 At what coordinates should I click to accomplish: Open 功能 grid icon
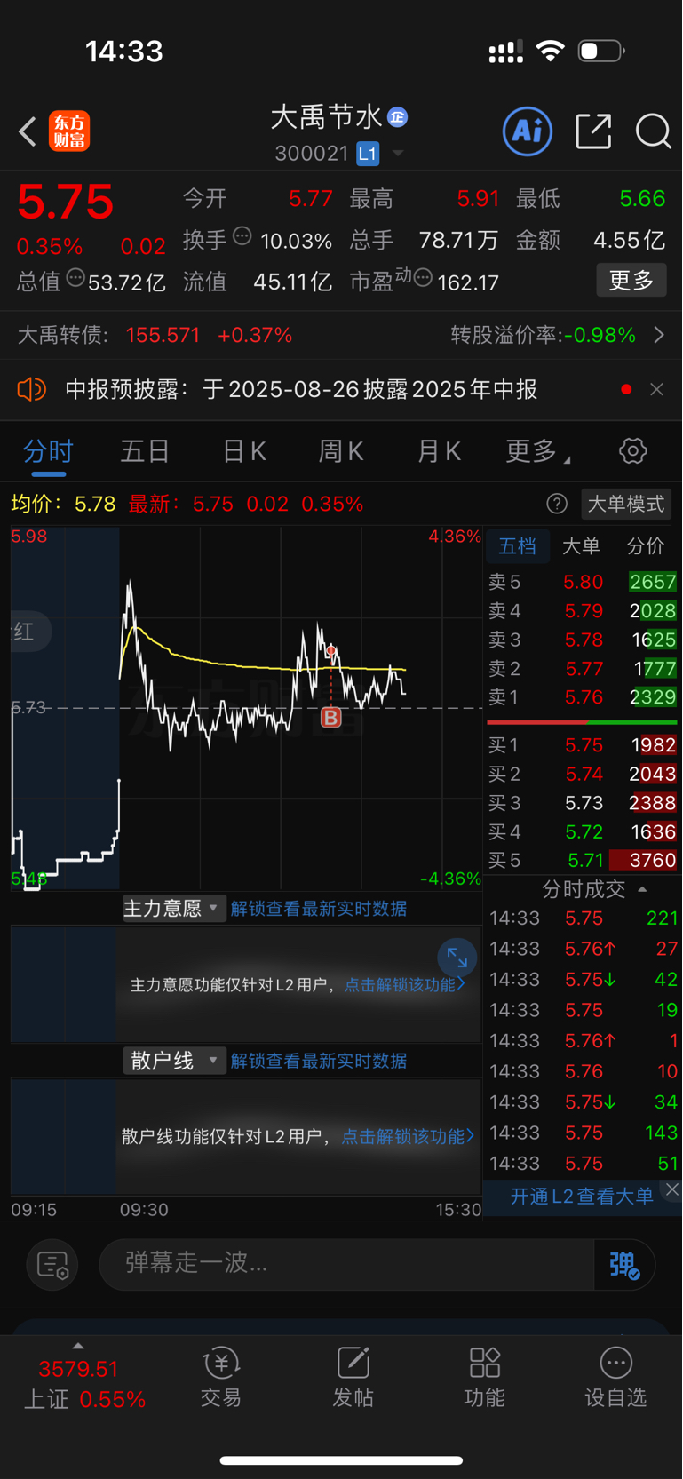(x=485, y=1378)
